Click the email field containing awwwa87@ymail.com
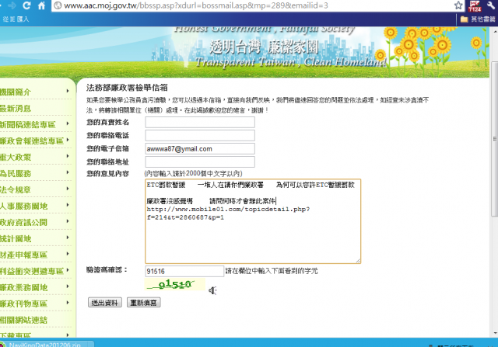Image resolution: width=498 pixels, height=347 pixels. [200, 149]
